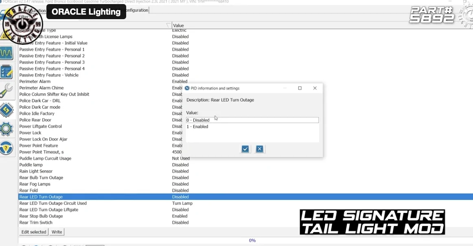Open the chip configuration and programming section
Screen dimensions: 473x246
(7, 110)
